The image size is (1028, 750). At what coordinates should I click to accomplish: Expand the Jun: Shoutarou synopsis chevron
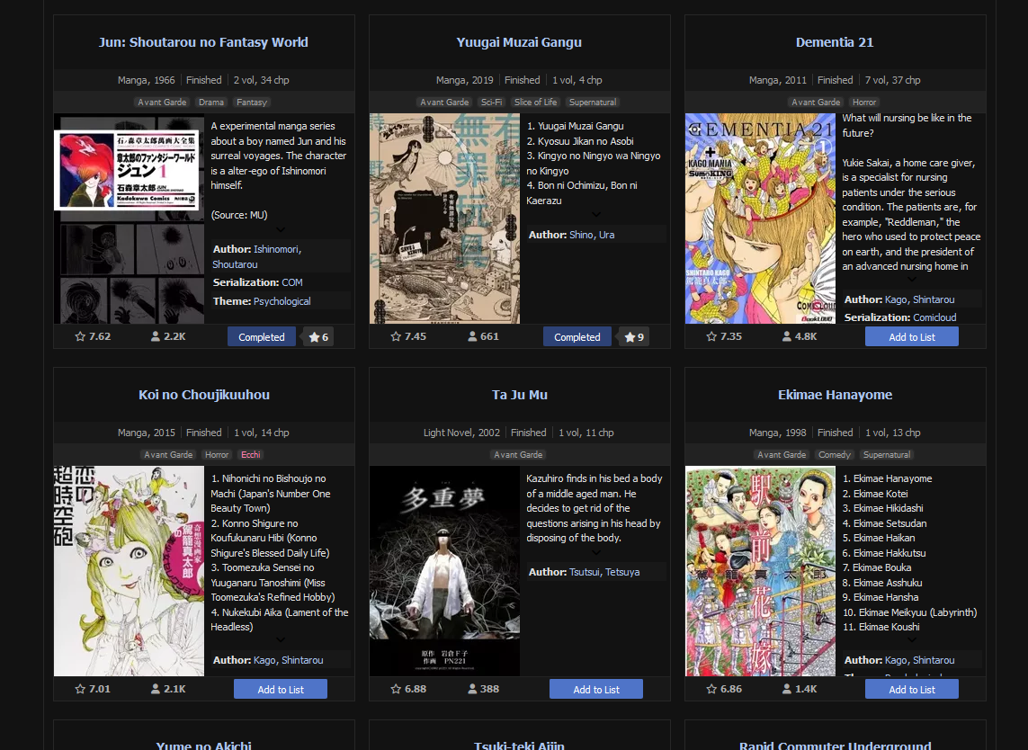(281, 229)
